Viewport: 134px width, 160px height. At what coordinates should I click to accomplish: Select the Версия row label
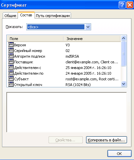point(20,45)
